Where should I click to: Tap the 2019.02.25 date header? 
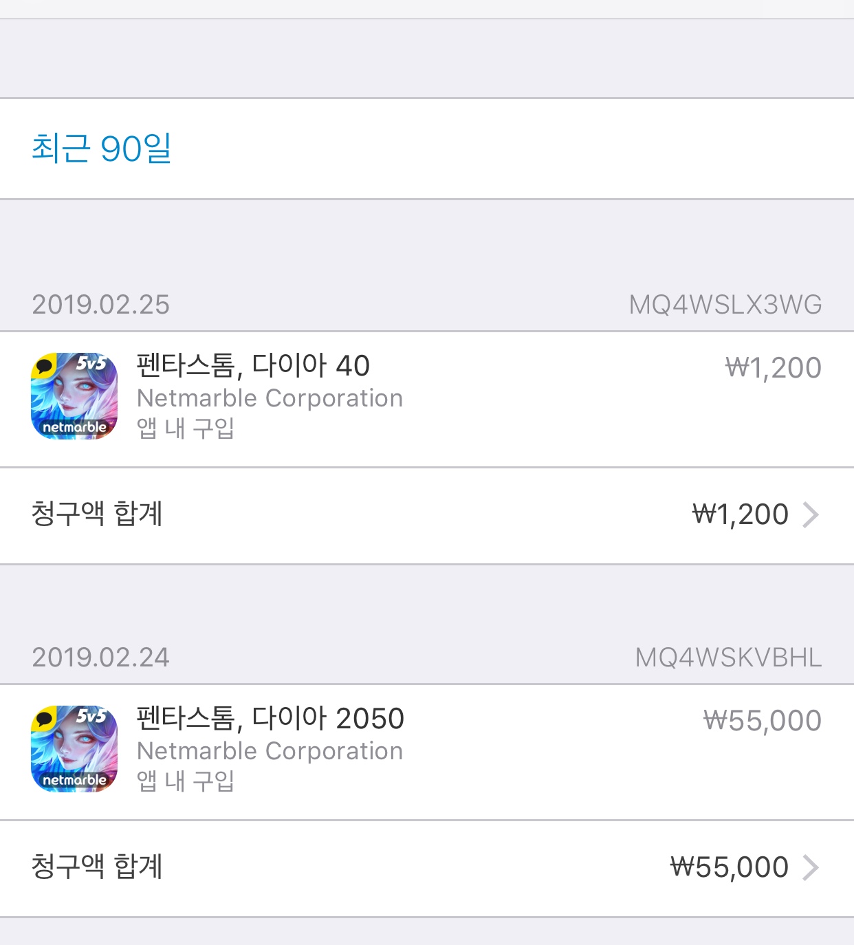(x=101, y=305)
